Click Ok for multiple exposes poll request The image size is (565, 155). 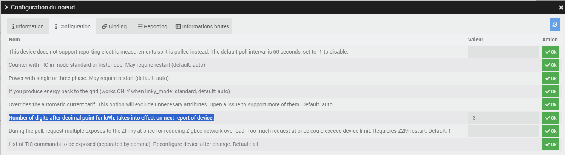[551, 131]
